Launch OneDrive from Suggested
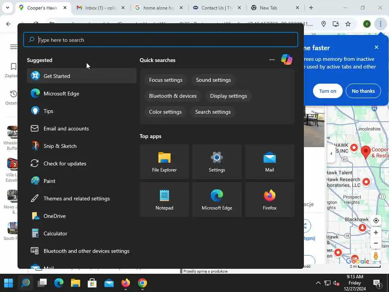Viewport: 389px width, 292px height. pyautogui.click(x=82, y=216)
